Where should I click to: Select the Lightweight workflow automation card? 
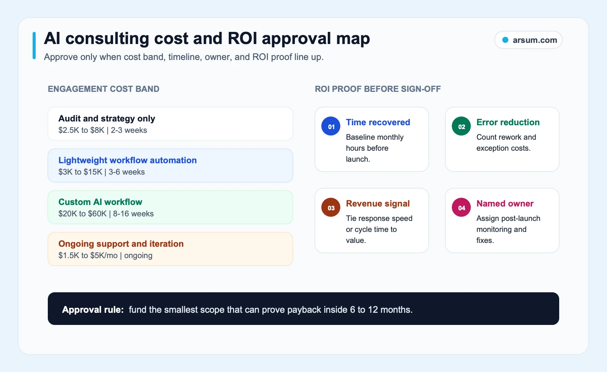pyautogui.click(x=170, y=166)
